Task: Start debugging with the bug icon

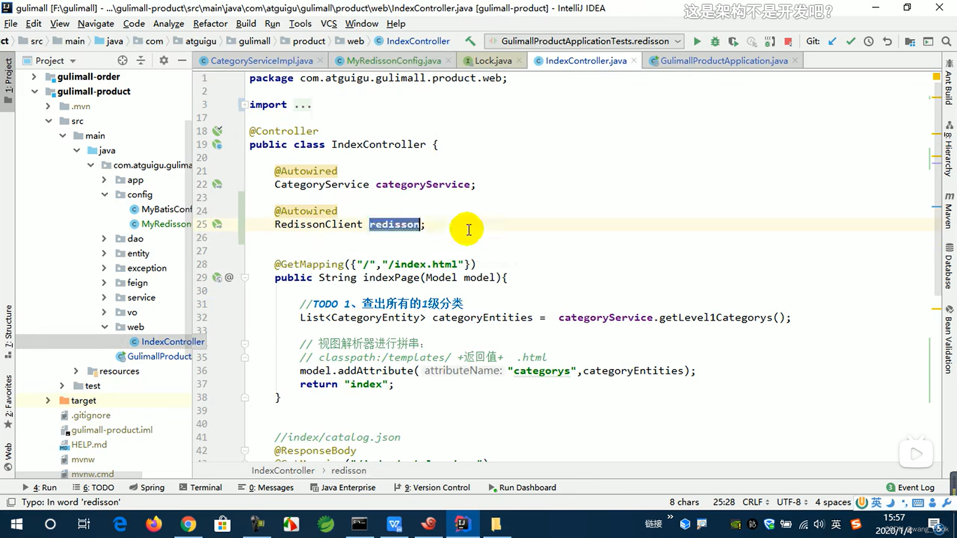Action: pos(715,41)
